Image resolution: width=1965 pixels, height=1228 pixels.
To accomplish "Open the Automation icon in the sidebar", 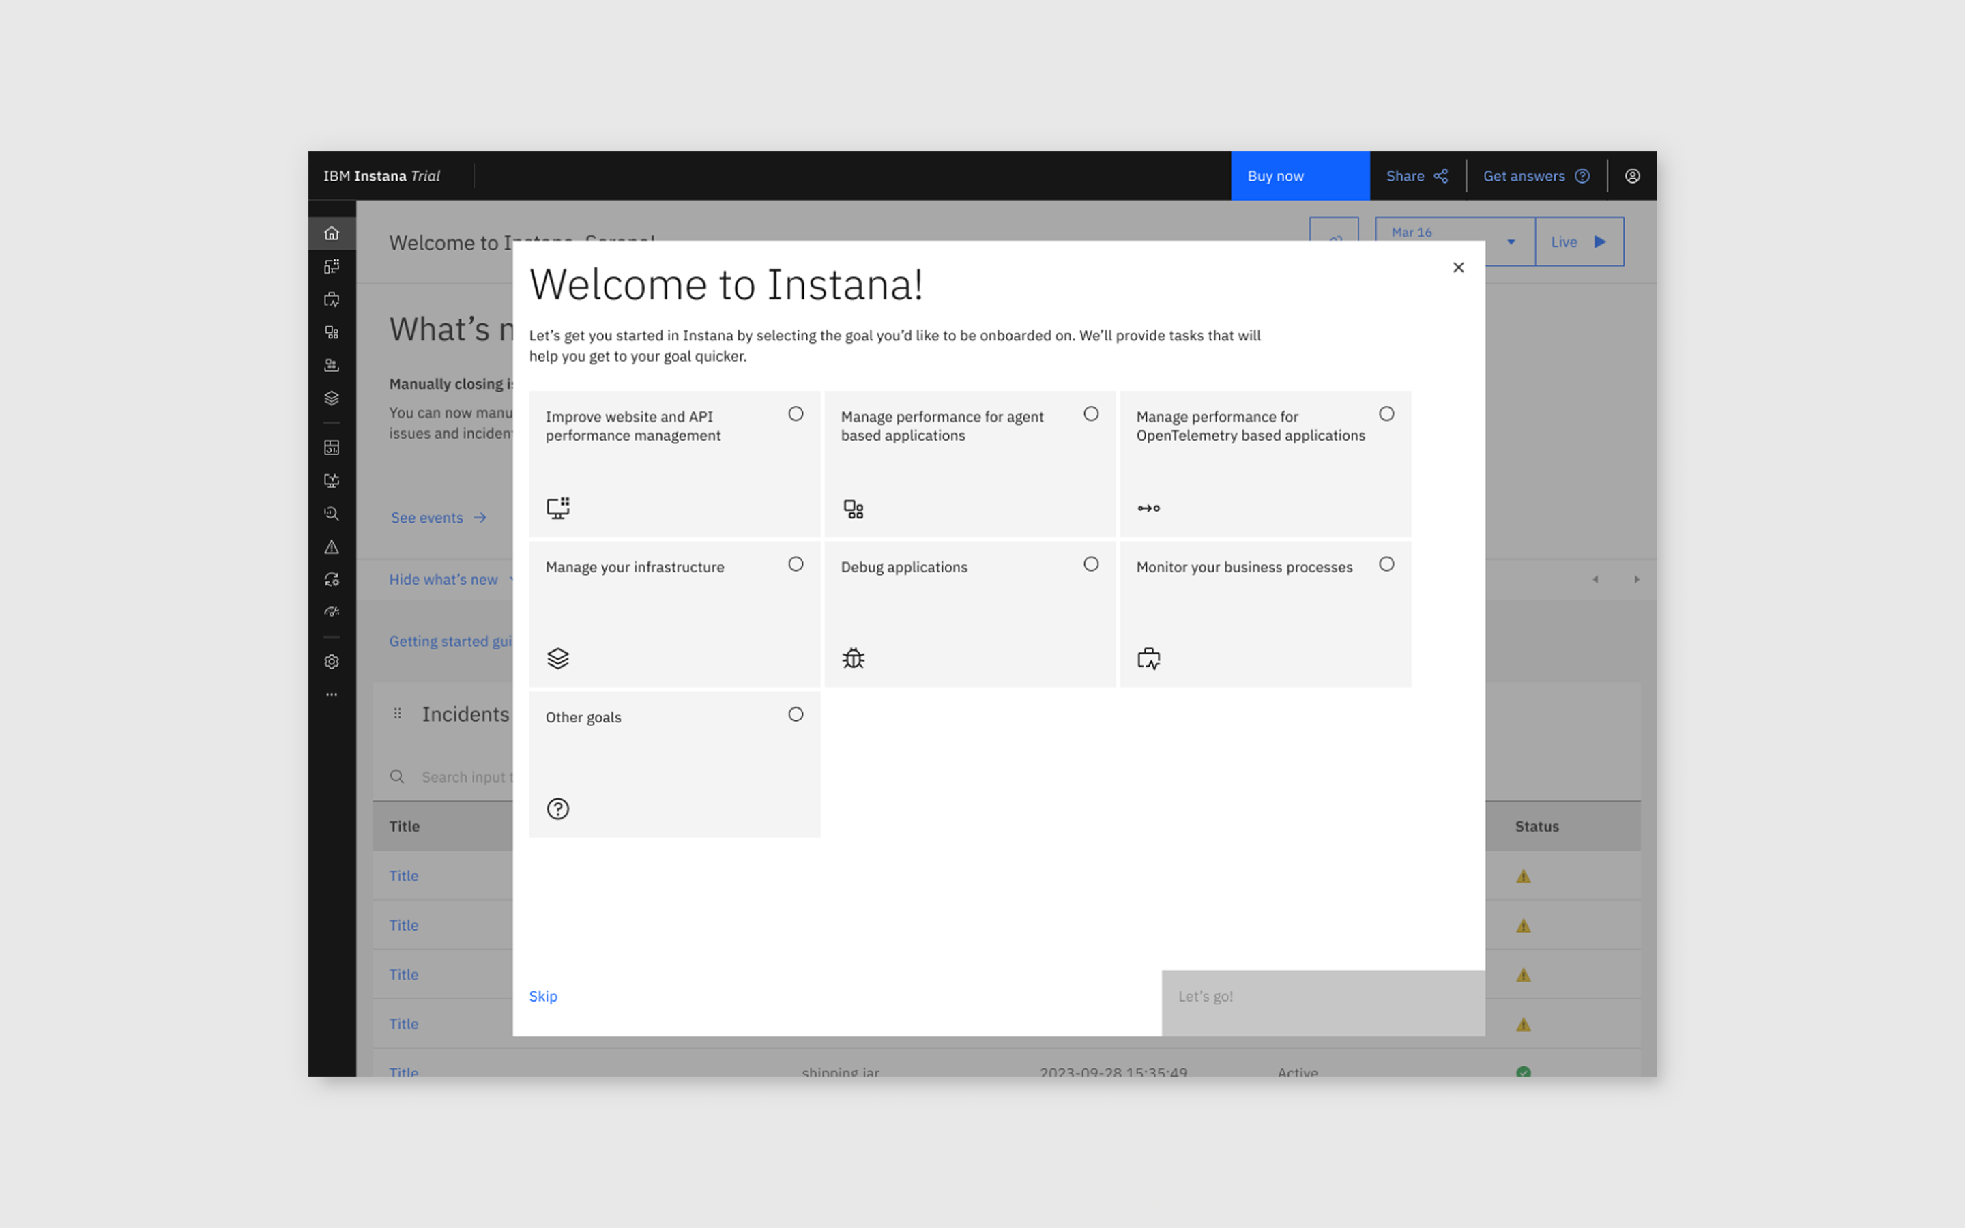I will (332, 580).
